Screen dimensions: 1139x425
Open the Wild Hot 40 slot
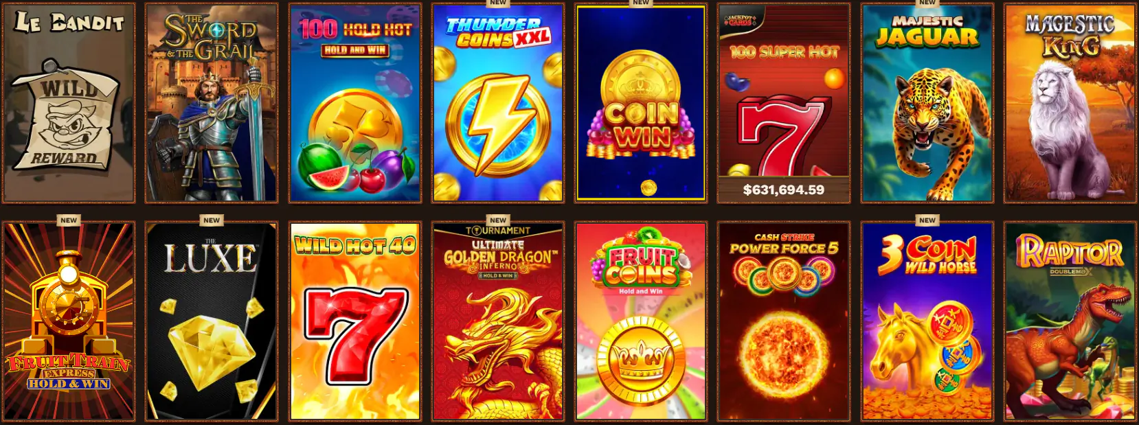354,321
